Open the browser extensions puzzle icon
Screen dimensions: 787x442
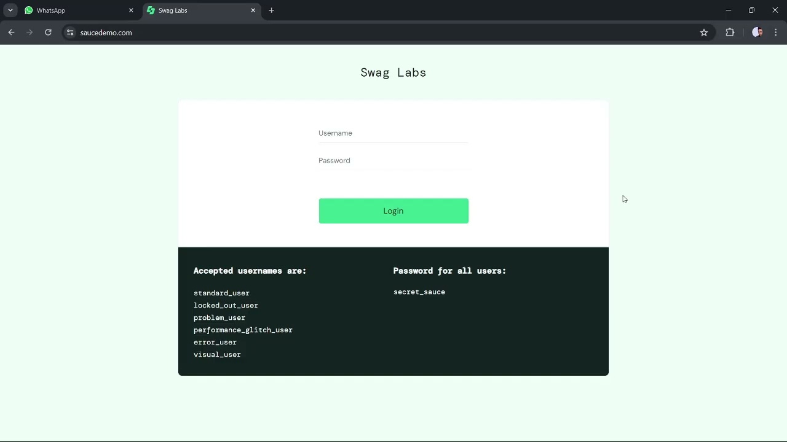pos(730,33)
